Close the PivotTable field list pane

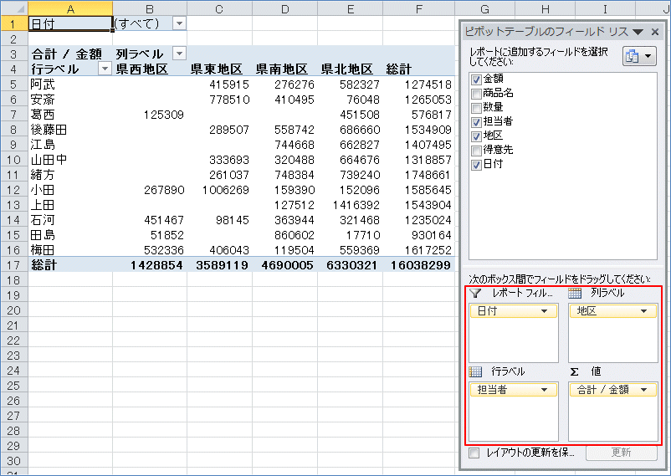(655, 32)
